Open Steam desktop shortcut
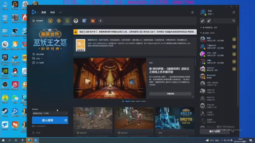This screenshot has height=143, width=255. [5, 112]
